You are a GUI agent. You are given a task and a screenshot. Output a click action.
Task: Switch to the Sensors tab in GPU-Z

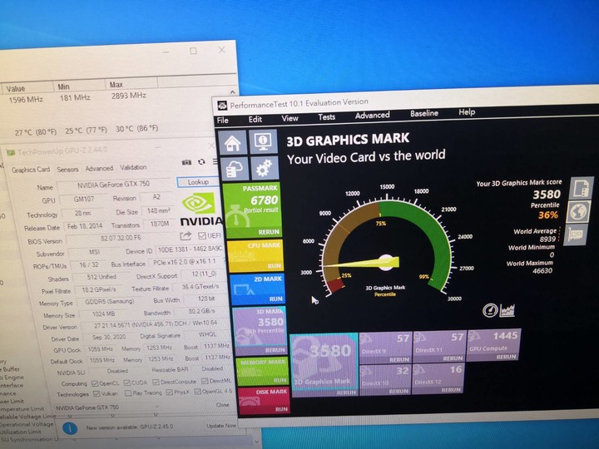[x=67, y=169]
